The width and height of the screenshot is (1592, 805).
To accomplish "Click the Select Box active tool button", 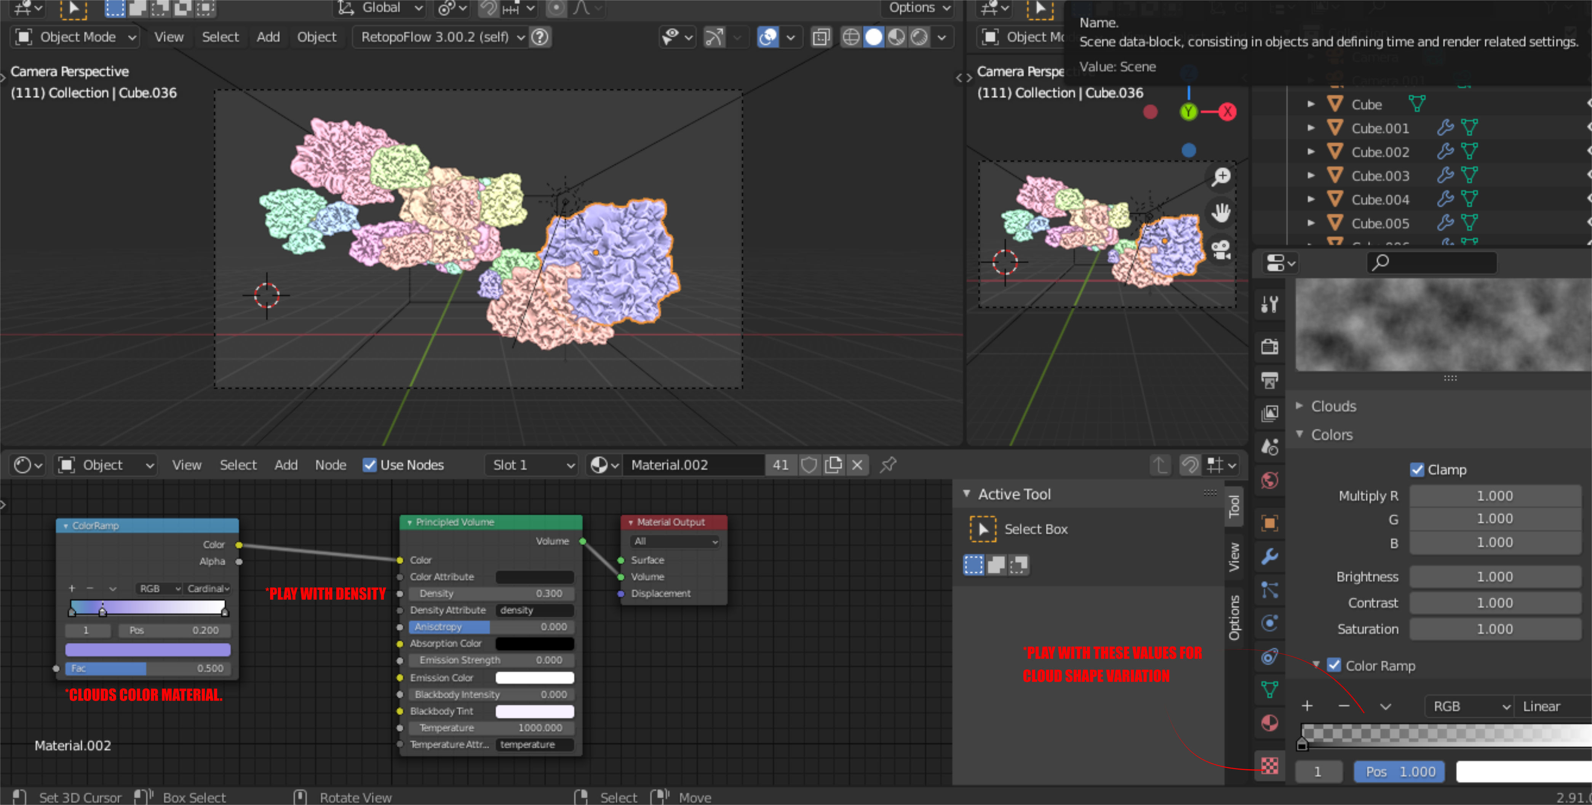I will pyautogui.click(x=983, y=529).
